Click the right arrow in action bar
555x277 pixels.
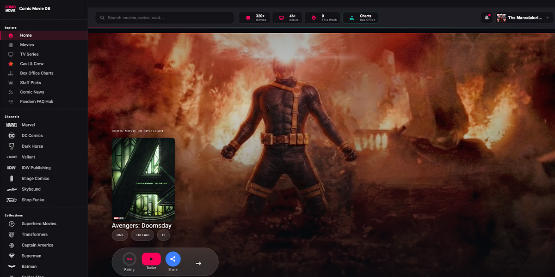[198, 263]
